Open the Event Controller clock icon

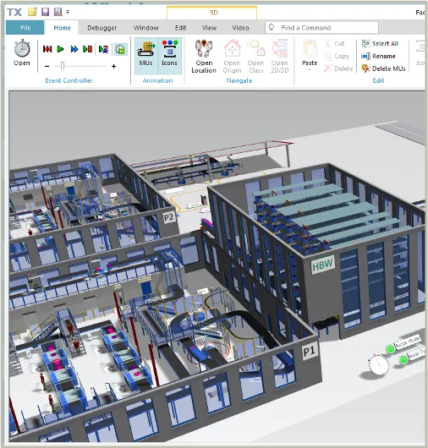pyautogui.click(x=22, y=49)
